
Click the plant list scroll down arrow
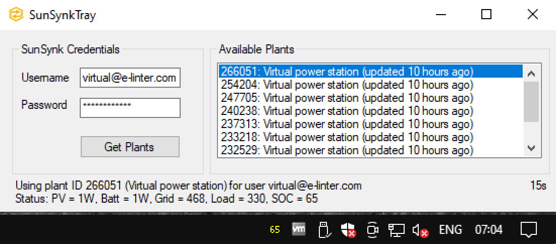[531, 148]
